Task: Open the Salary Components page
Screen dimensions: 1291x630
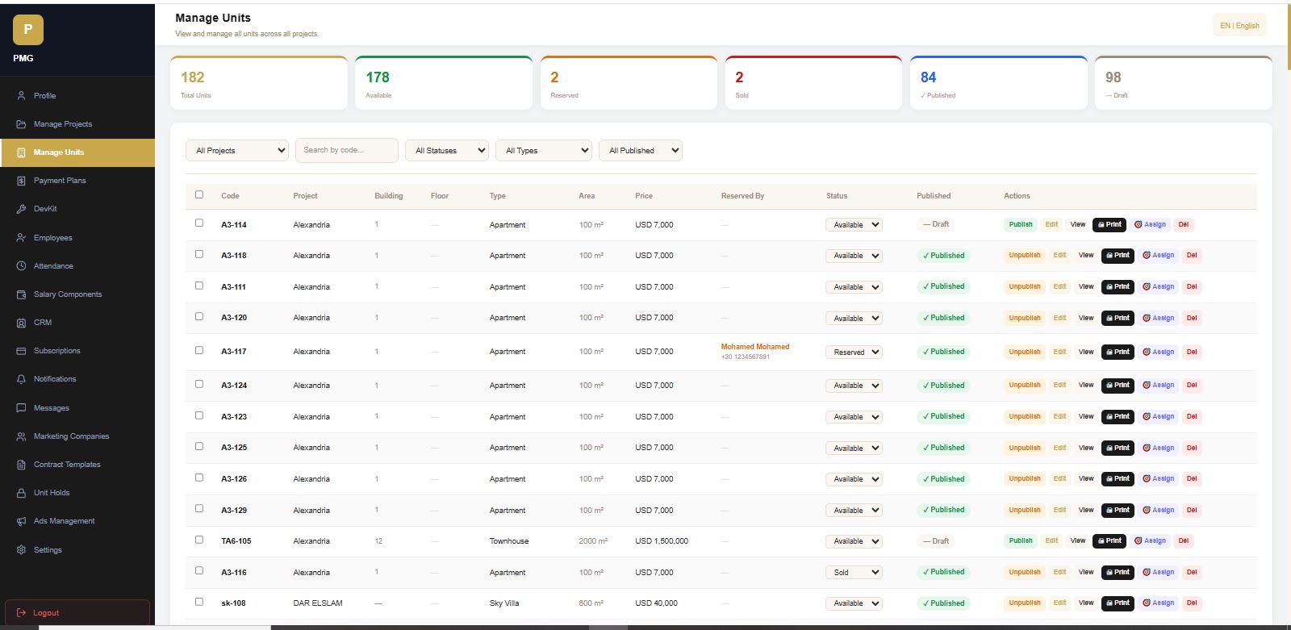Action: (x=77, y=294)
